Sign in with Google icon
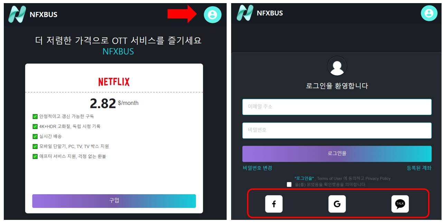This screenshot has width=445, height=223. pyautogui.click(x=337, y=204)
